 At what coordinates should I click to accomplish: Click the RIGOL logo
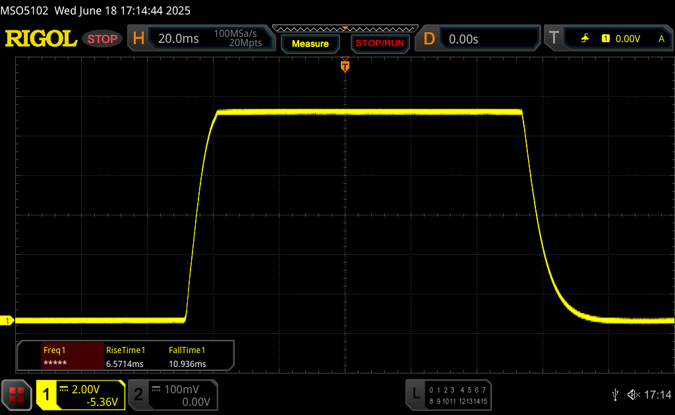click(x=41, y=39)
